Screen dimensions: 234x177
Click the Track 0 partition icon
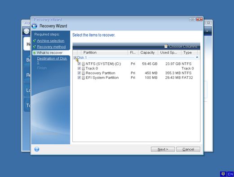click(x=84, y=69)
